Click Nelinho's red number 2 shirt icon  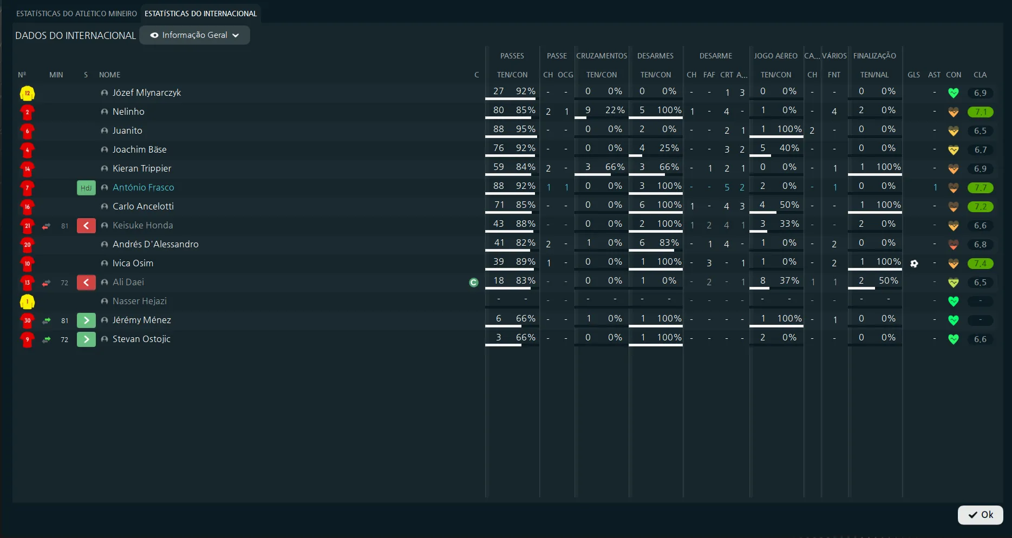tap(27, 112)
